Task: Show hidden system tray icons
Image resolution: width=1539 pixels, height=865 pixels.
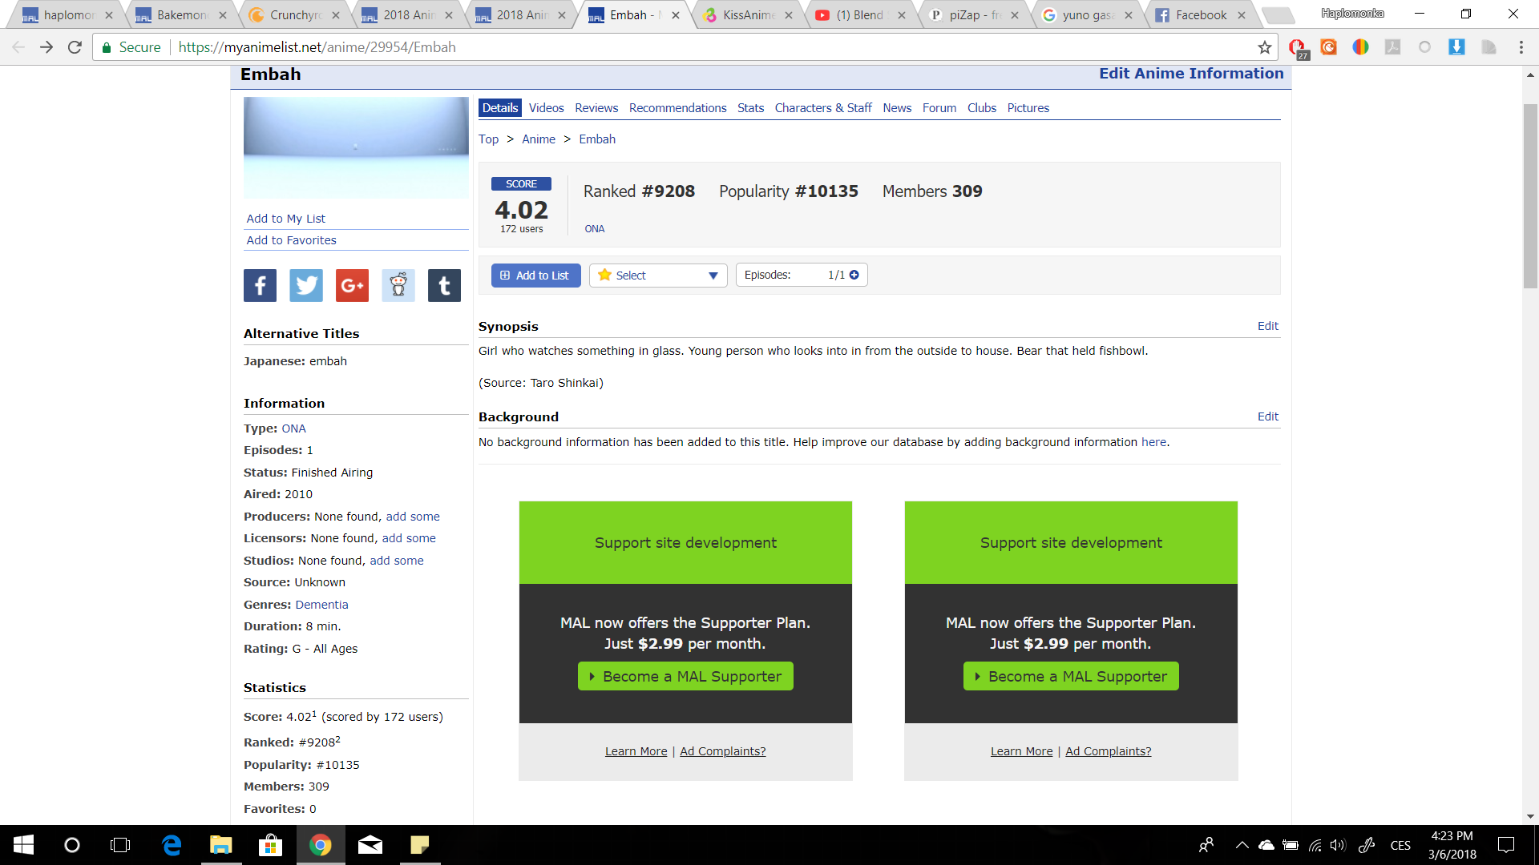Action: click(x=1242, y=845)
